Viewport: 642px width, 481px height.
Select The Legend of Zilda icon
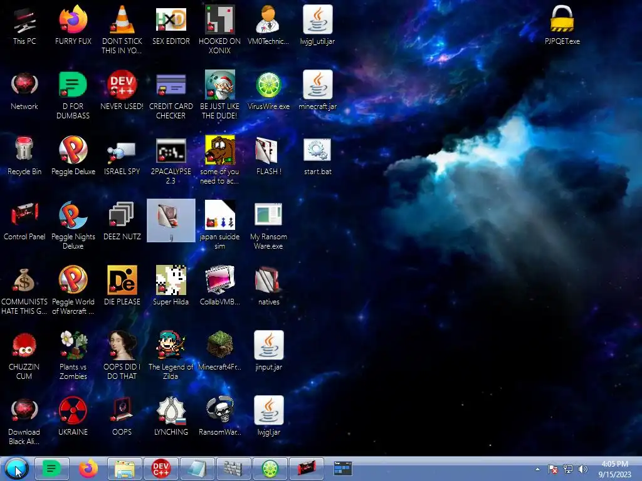coord(171,356)
